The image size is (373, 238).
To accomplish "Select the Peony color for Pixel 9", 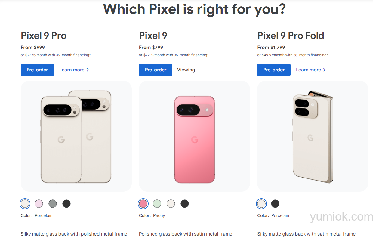I will click(143, 203).
